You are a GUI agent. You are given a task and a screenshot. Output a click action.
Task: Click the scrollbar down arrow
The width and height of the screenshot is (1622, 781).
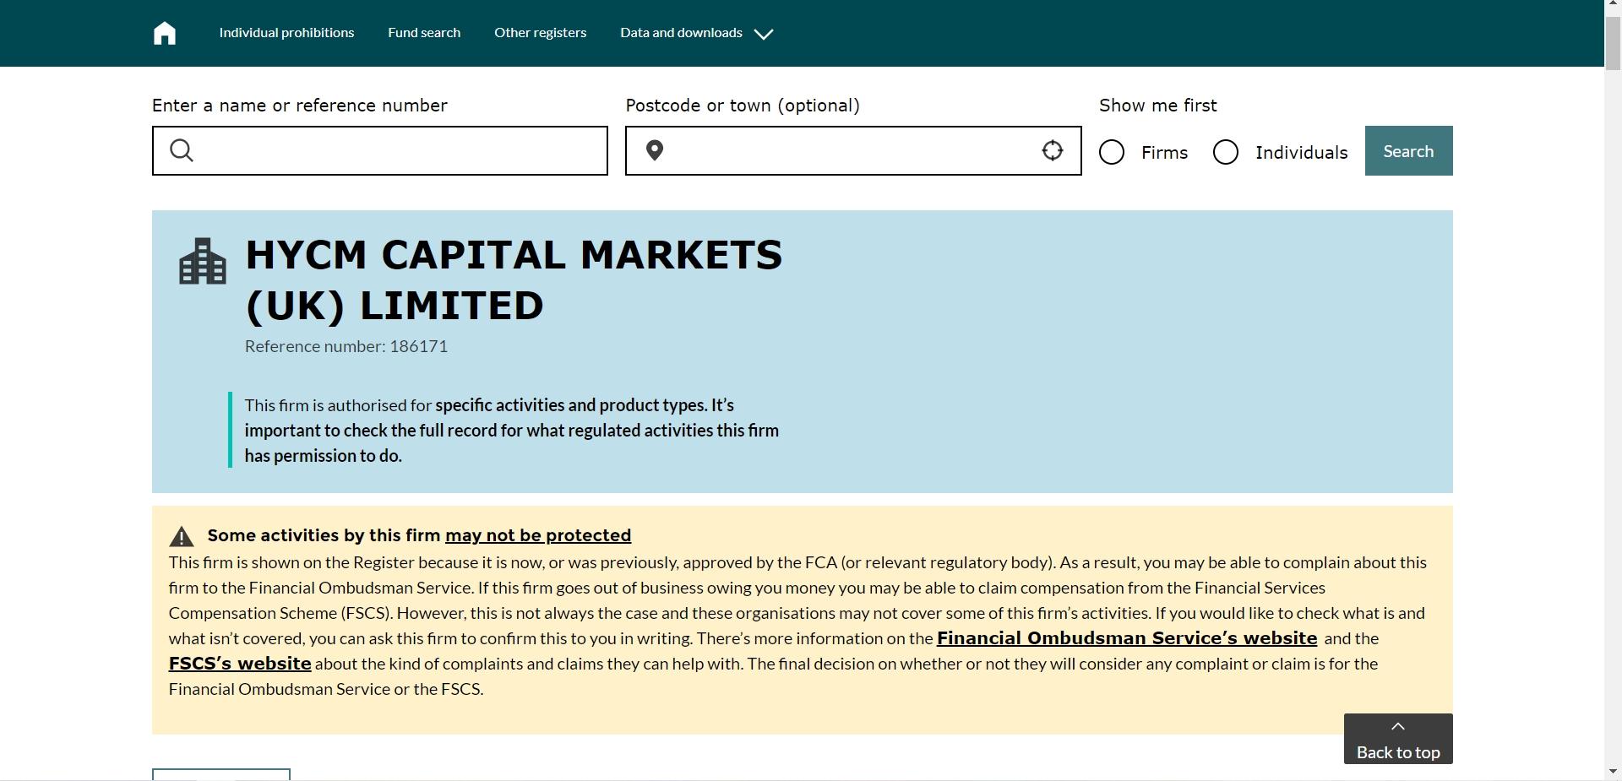[1613, 773]
